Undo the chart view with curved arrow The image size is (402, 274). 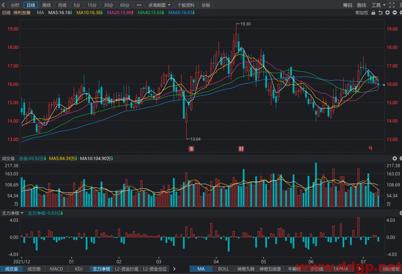[380, 13]
